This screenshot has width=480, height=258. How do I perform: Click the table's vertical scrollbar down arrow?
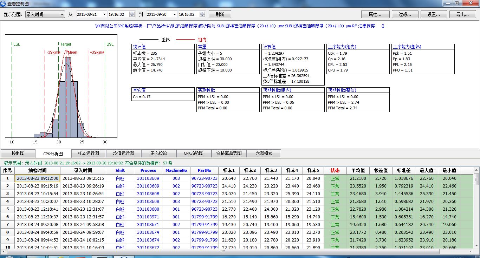(476, 246)
